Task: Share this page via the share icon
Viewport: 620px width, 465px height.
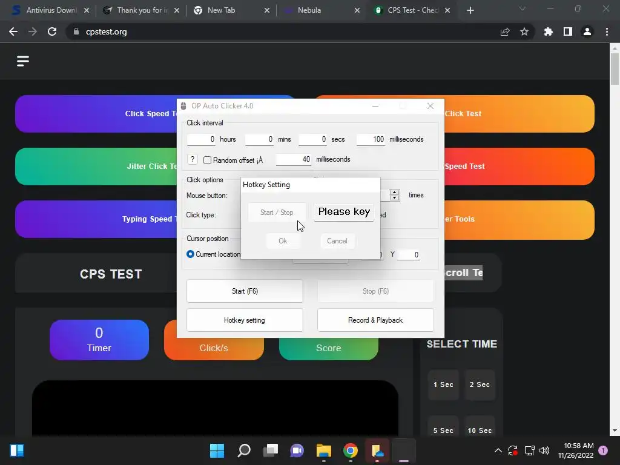Action: [x=505, y=31]
